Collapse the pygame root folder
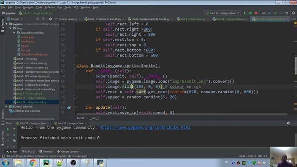 point(6,24)
